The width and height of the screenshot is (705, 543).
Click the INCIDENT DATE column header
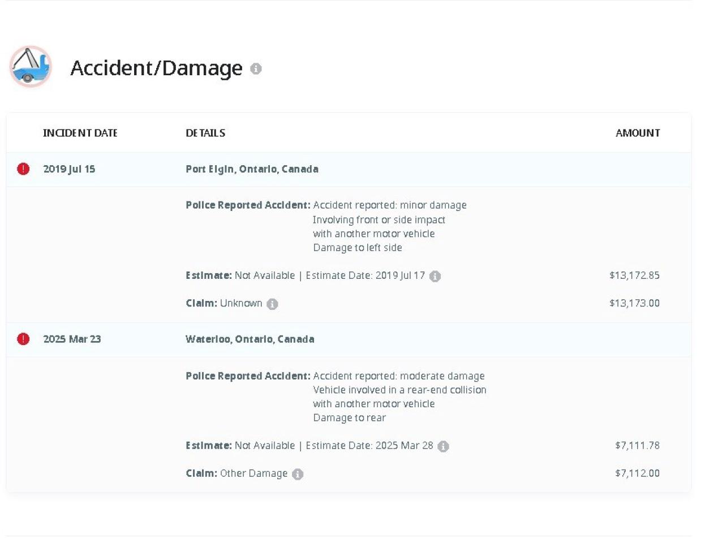click(x=80, y=133)
